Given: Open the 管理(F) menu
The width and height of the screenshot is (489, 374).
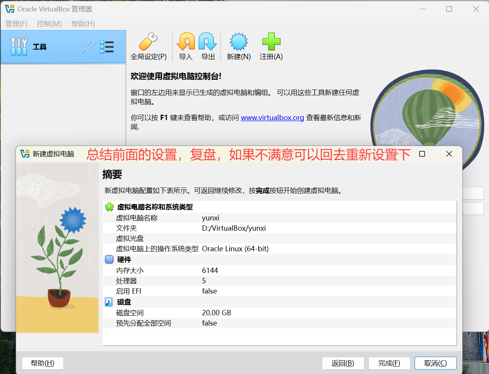Looking at the screenshot, I should pyautogui.click(x=16, y=24).
